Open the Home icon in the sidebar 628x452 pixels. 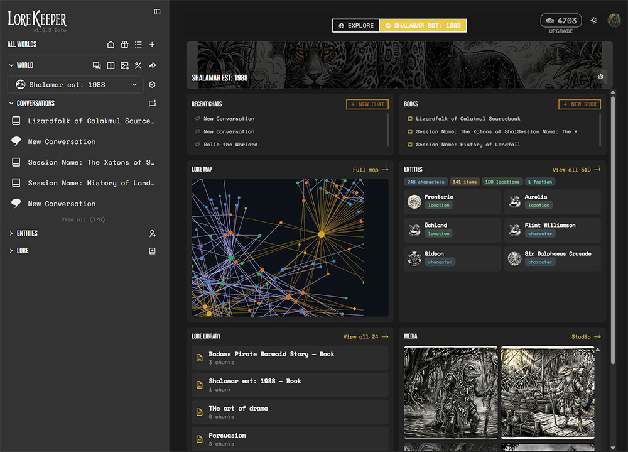click(111, 45)
